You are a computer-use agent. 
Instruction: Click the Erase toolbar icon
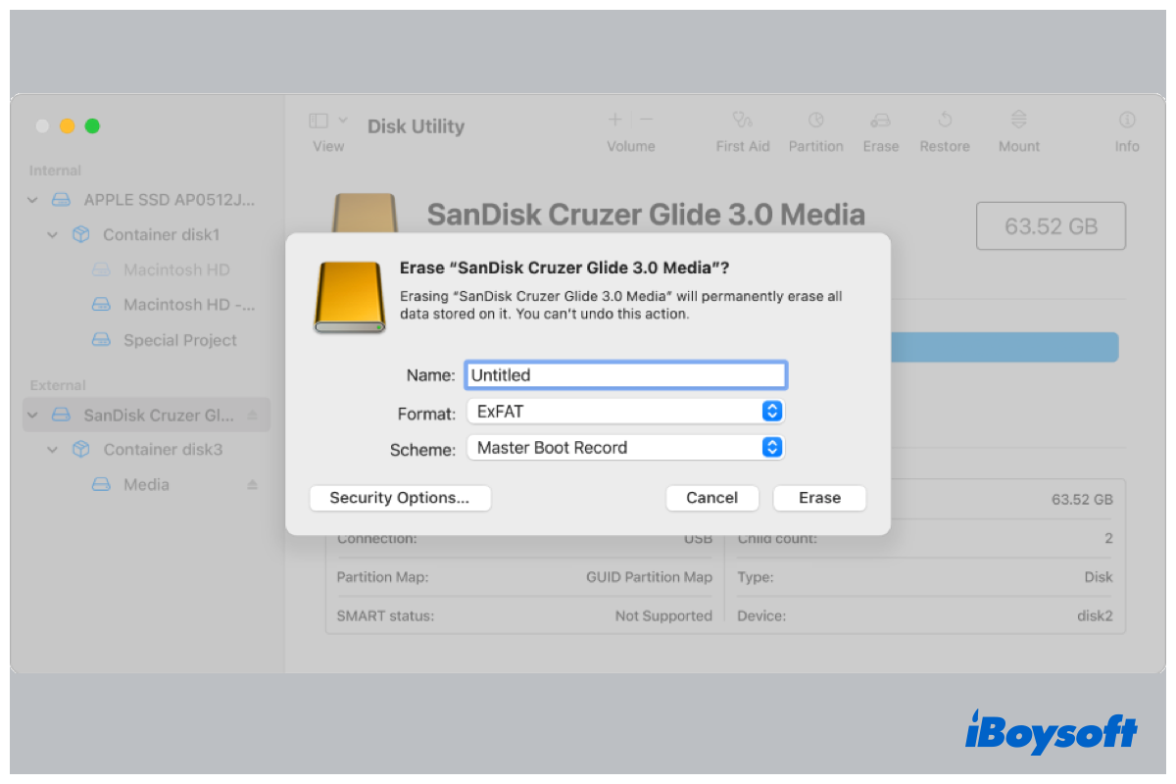click(x=880, y=121)
